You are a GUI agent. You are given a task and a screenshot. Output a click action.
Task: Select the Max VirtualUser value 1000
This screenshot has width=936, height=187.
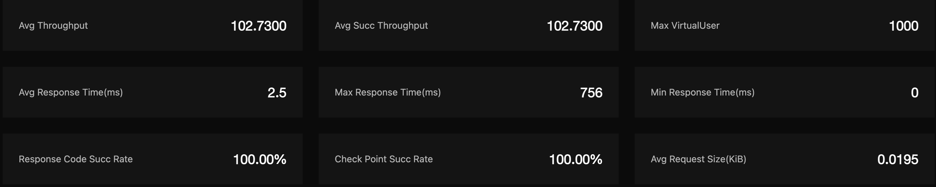point(903,26)
